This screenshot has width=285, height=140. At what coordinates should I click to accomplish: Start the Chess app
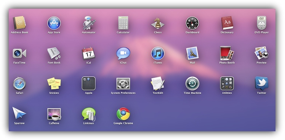158,23
